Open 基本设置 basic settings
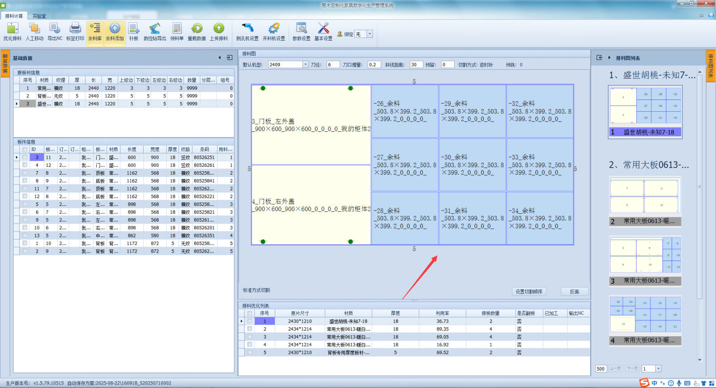716x388 pixels. click(x=323, y=32)
